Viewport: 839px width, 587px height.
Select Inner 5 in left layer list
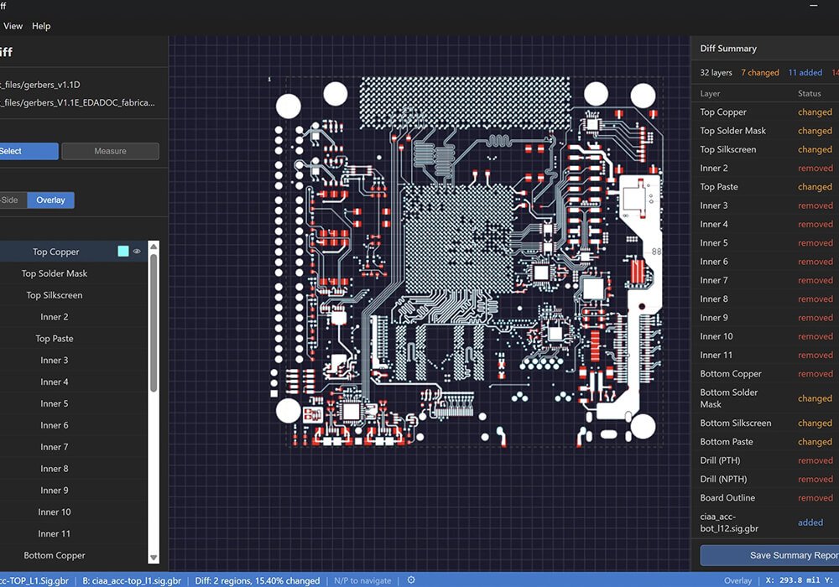(x=73, y=403)
